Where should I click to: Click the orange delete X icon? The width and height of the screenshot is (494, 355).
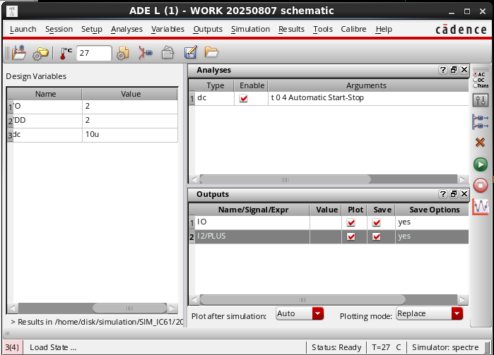[x=480, y=143]
